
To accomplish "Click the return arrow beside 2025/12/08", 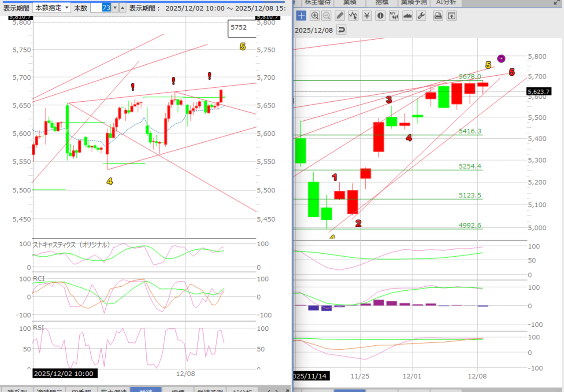I will click(x=341, y=30).
